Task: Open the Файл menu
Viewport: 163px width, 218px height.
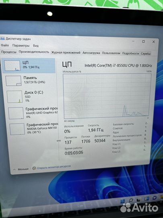Action: coord(5,45)
